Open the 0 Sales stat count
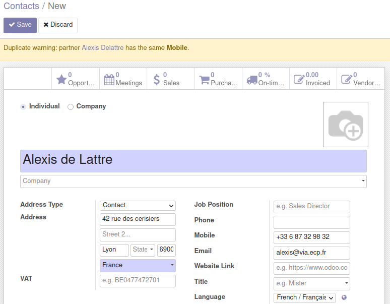This screenshot has height=304, width=390. [165, 75]
